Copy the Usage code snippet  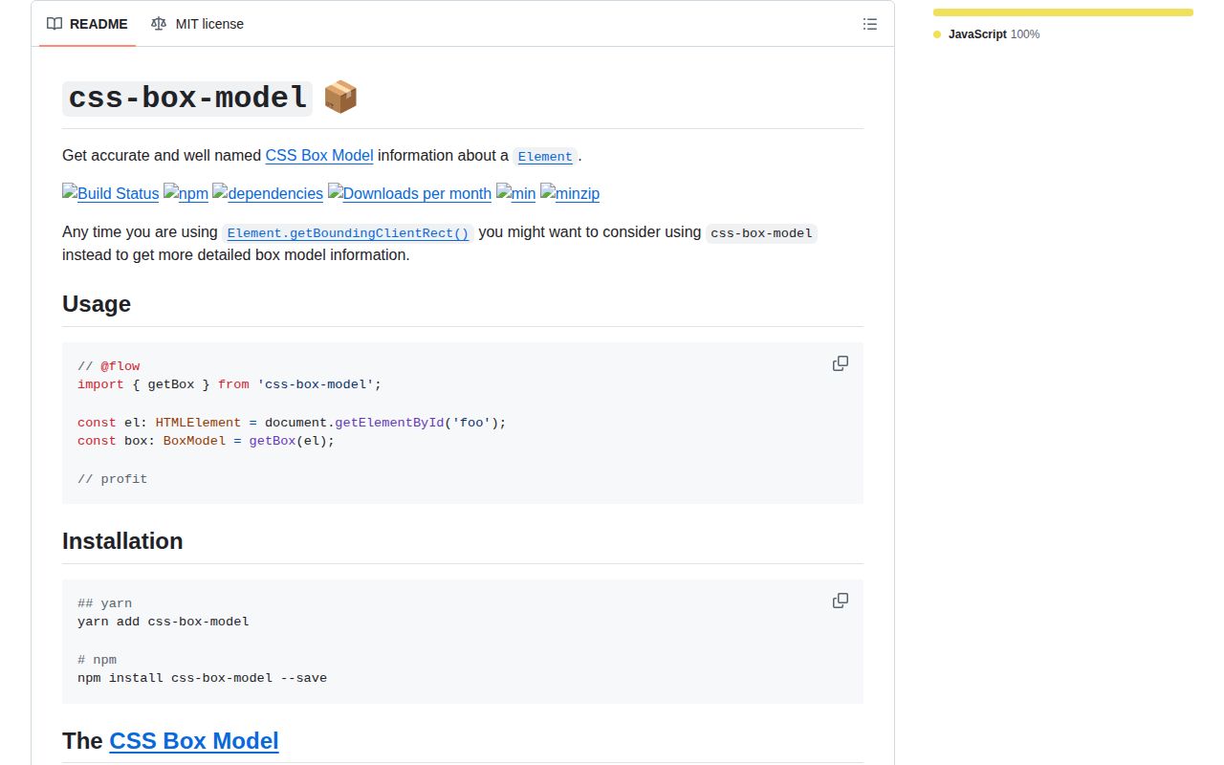(x=841, y=363)
